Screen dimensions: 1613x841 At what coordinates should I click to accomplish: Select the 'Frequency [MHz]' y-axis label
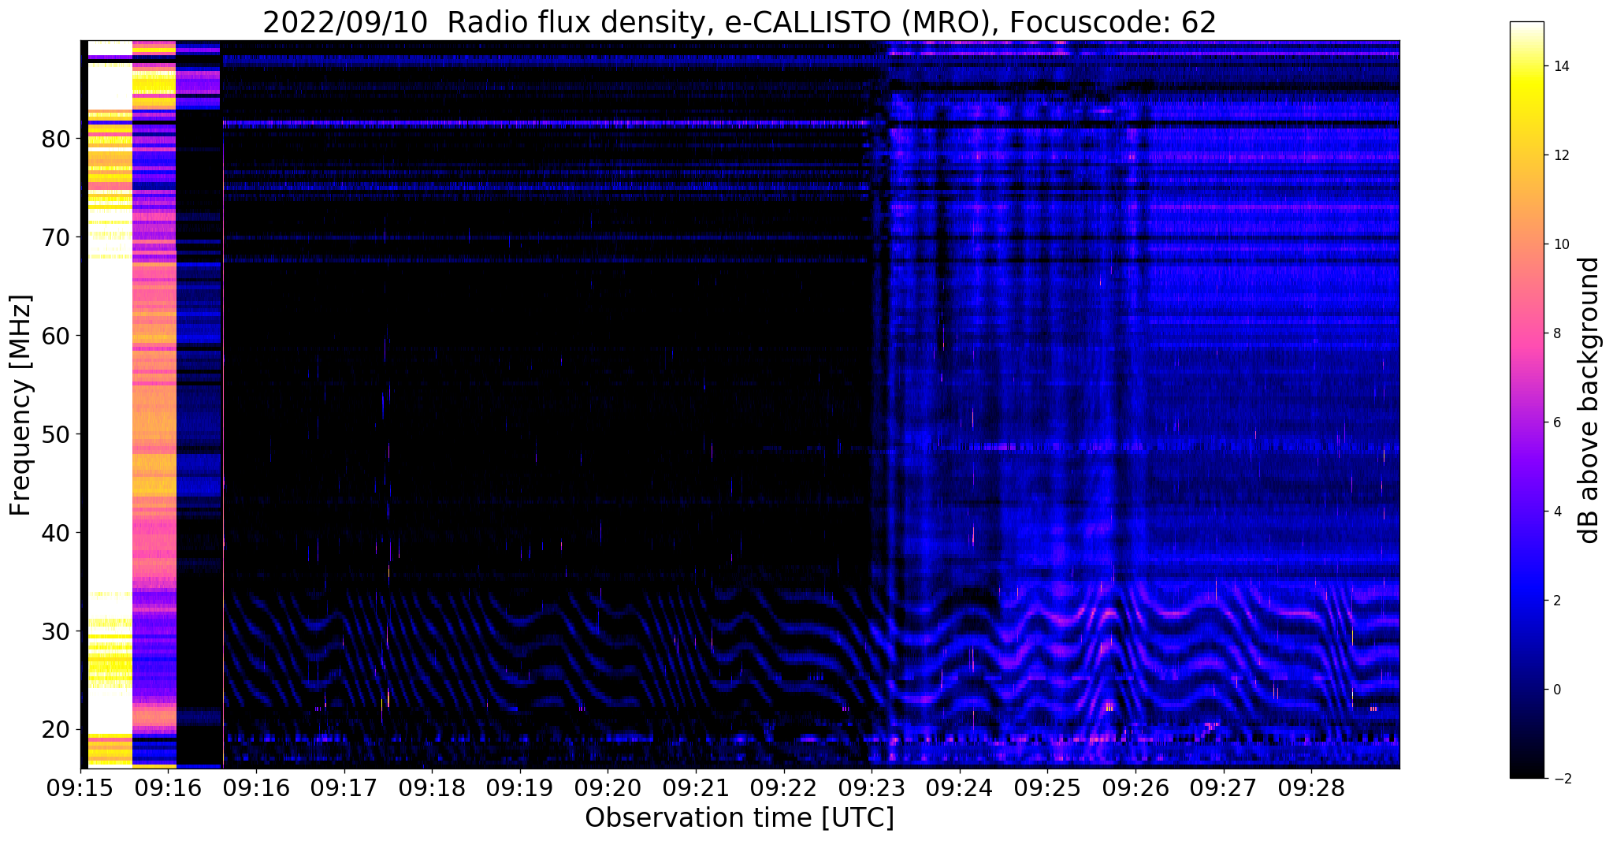pyautogui.click(x=21, y=405)
